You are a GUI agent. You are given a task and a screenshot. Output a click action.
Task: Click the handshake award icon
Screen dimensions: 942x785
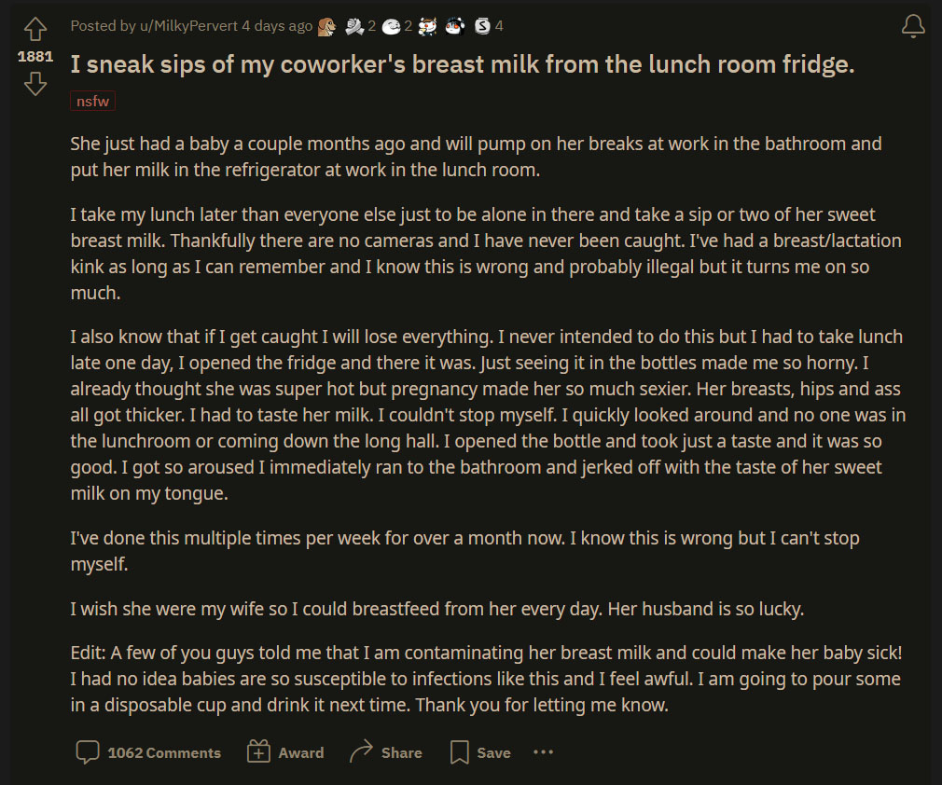pyautogui.click(x=354, y=26)
